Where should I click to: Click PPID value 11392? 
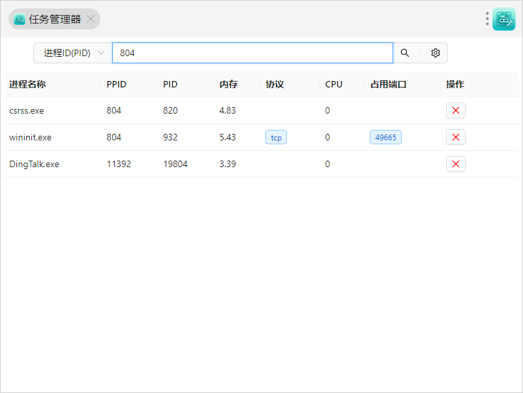119,164
